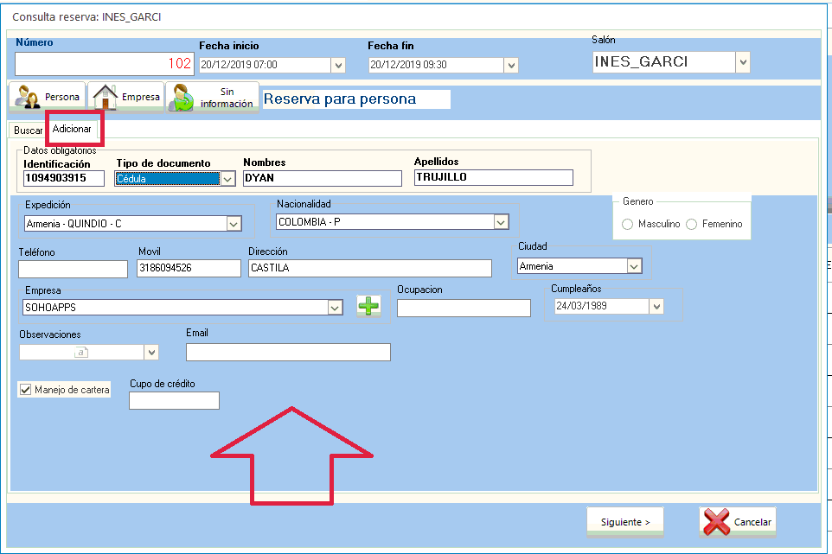Image resolution: width=832 pixels, height=554 pixels.
Task: Open the Nacionalidad dropdown
Action: pos(501,222)
